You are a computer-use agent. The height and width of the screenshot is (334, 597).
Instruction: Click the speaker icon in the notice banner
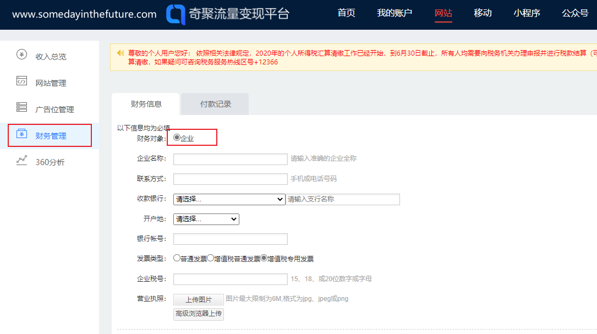(x=121, y=54)
